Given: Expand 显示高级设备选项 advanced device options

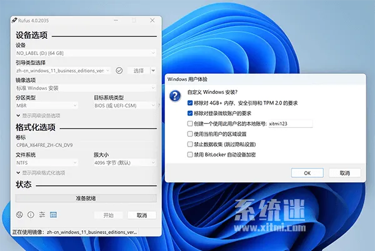Looking at the screenshot, I should pyautogui.click(x=38, y=116).
